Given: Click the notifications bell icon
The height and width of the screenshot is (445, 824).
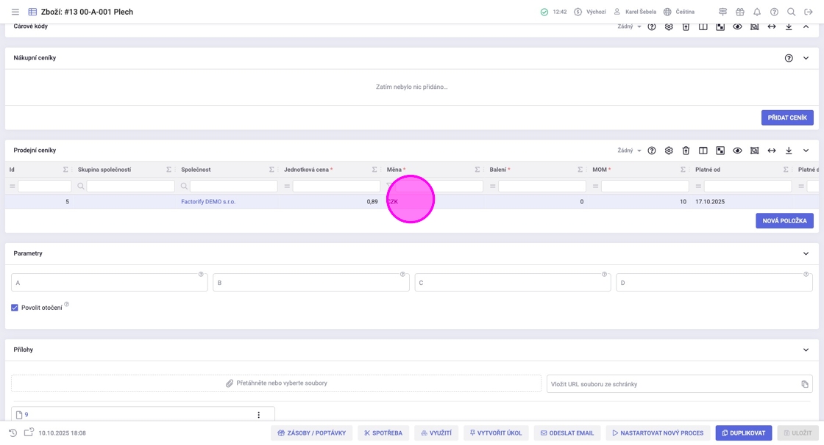Looking at the screenshot, I should pyautogui.click(x=757, y=12).
